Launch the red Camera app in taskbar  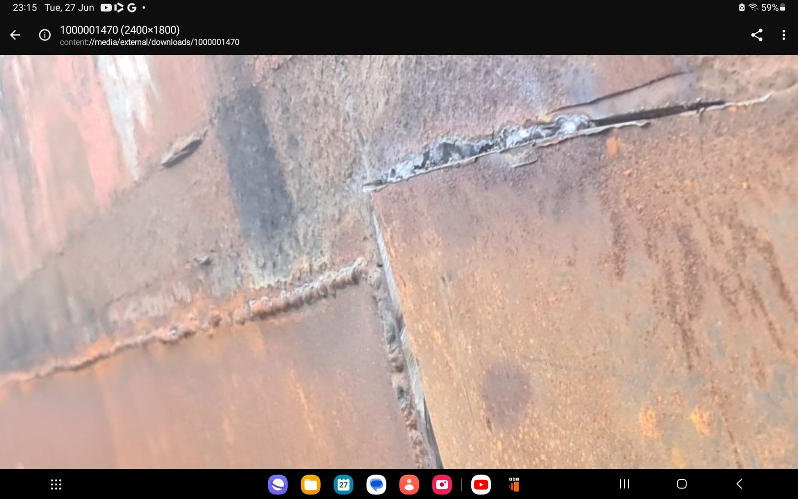pyautogui.click(x=441, y=484)
